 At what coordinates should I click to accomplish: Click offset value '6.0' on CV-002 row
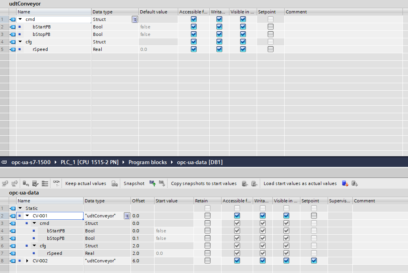pyautogui.click(x=136, y=261)
